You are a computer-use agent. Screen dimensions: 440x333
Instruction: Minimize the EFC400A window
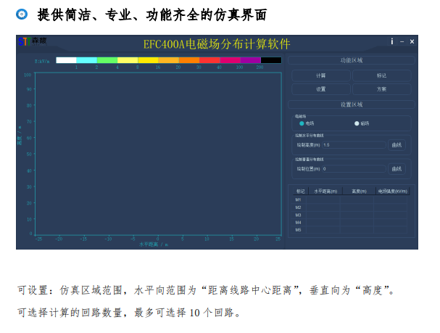(402, 41)
